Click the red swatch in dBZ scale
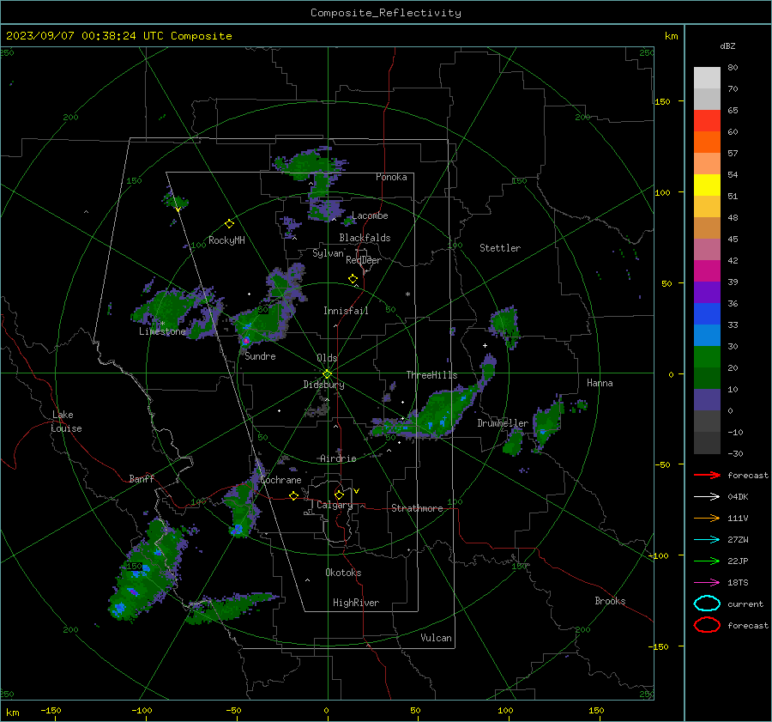Image resolution: width=772 pixels, height=722 pixels. tap(707, 120)
